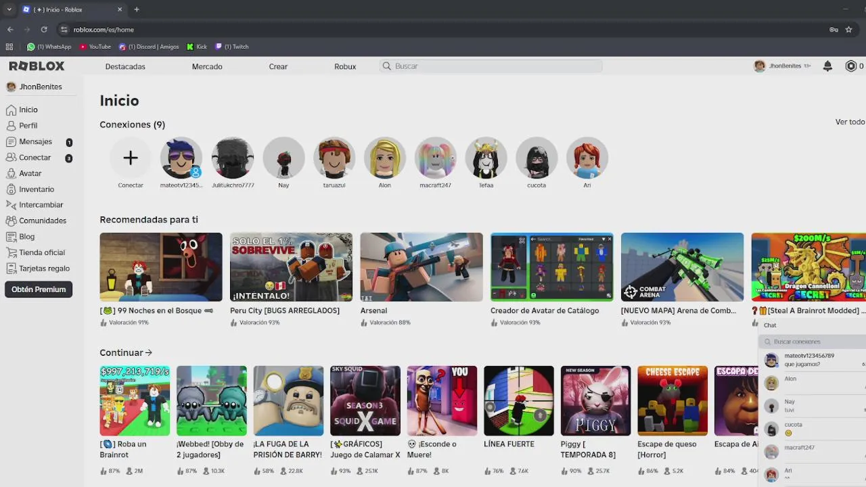Open 99 Noches en el Bosque game

[x=161, y=267]
